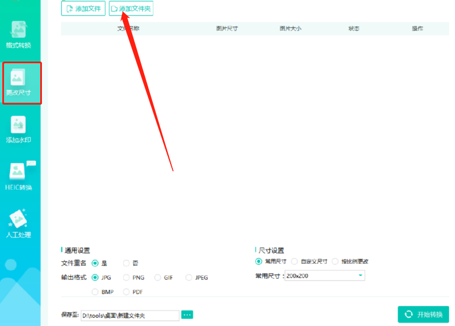Open the 常用尺寸 200x200 dropdown
The height and width of the screenshot is (326, 455).
pos(325,276)
